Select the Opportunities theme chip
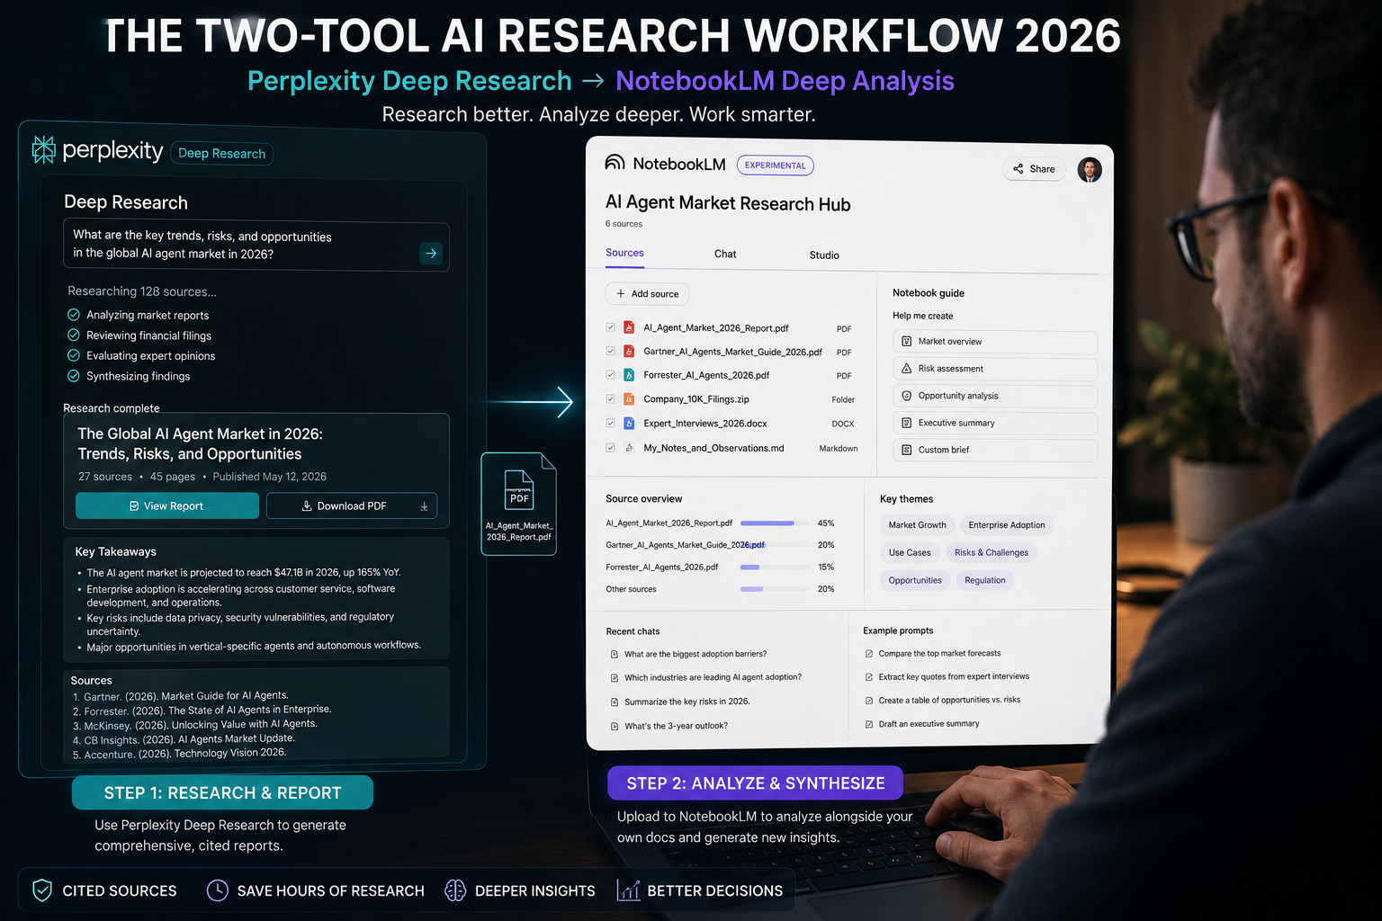 (x=915, y=580)
